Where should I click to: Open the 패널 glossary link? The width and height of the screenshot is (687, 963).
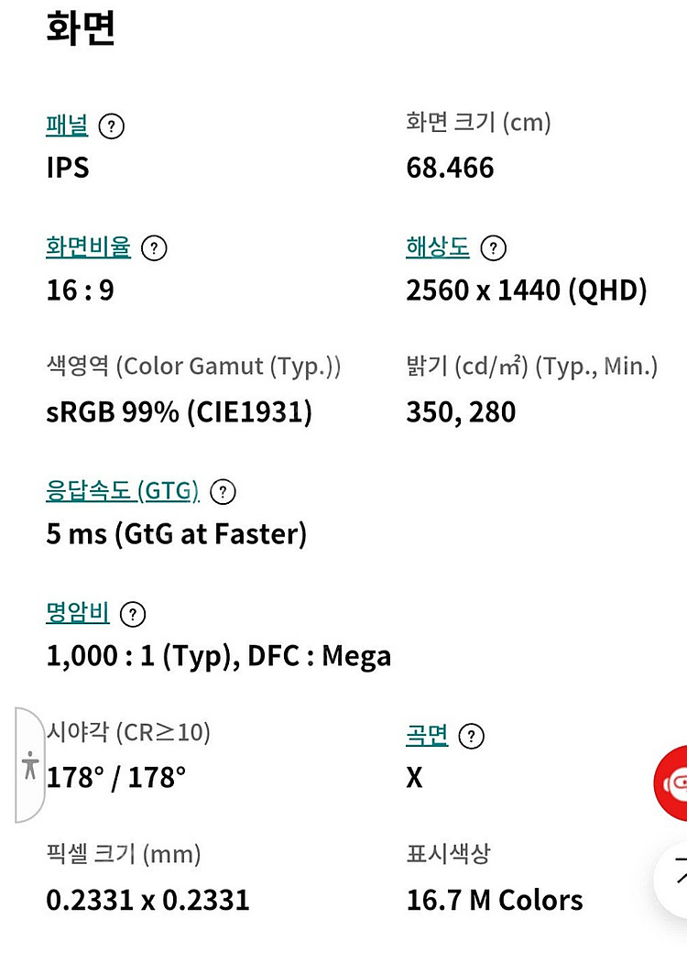click(67, 126)
